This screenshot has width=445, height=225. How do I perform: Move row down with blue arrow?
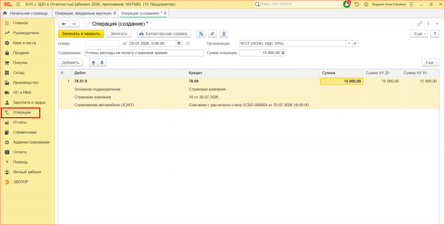[102, 62]
